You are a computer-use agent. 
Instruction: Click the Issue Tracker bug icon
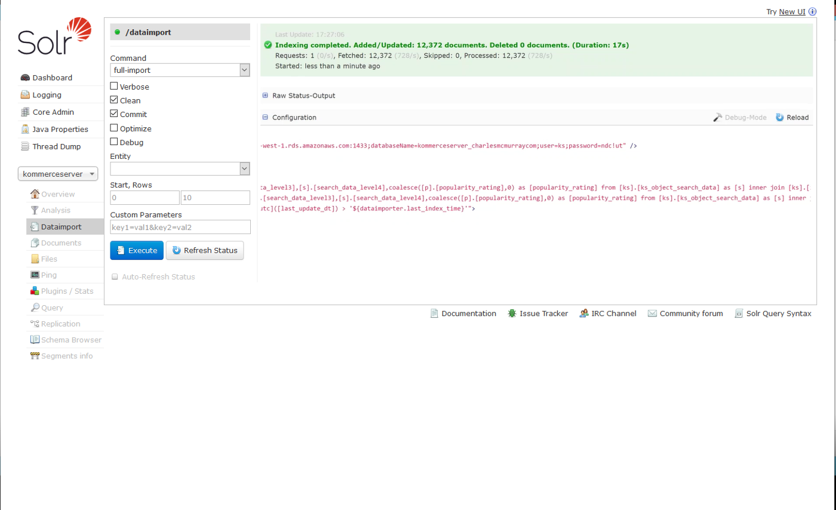tap(512, 314)
